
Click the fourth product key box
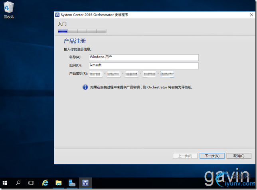149,74
